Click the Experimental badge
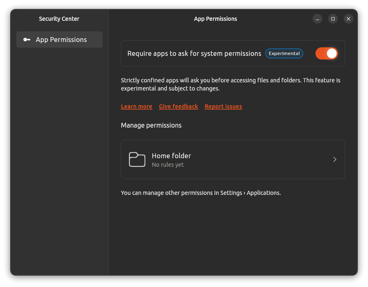 pyautogui.click(x=284, y=53)
